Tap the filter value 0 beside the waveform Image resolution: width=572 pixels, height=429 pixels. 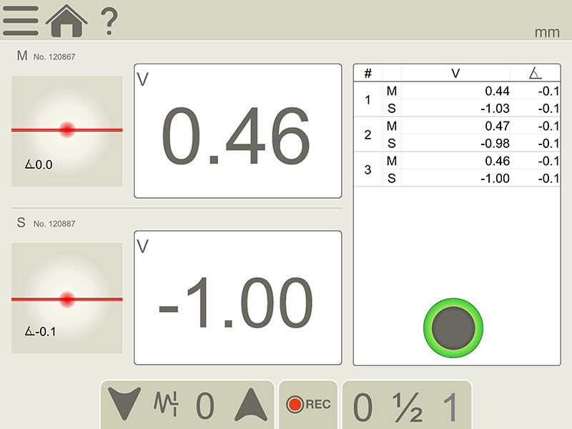(x=205, y=406)
